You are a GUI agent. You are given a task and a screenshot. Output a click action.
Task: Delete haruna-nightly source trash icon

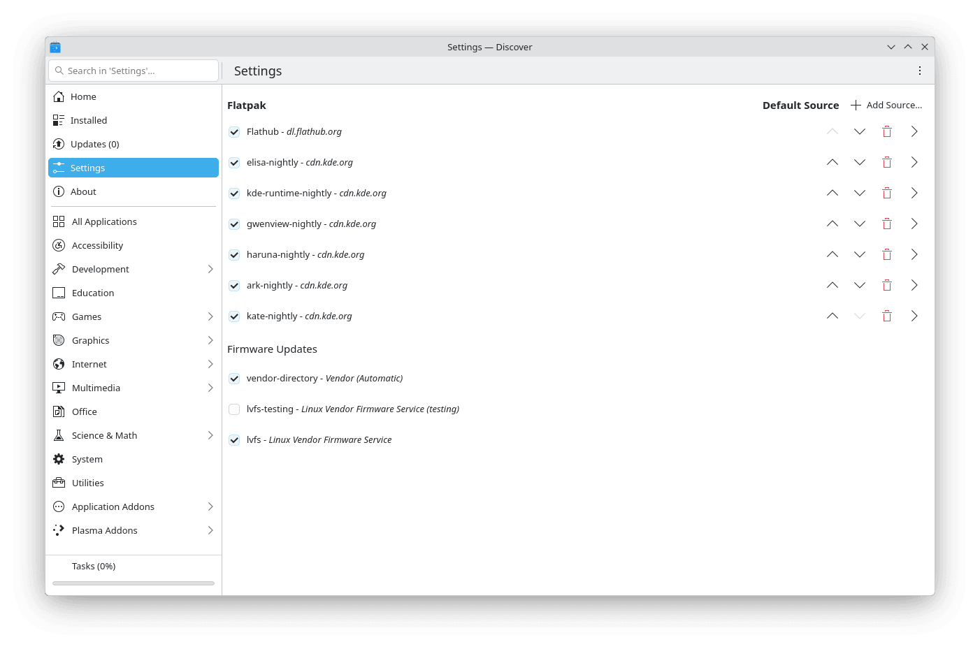(x=887, y=254)
